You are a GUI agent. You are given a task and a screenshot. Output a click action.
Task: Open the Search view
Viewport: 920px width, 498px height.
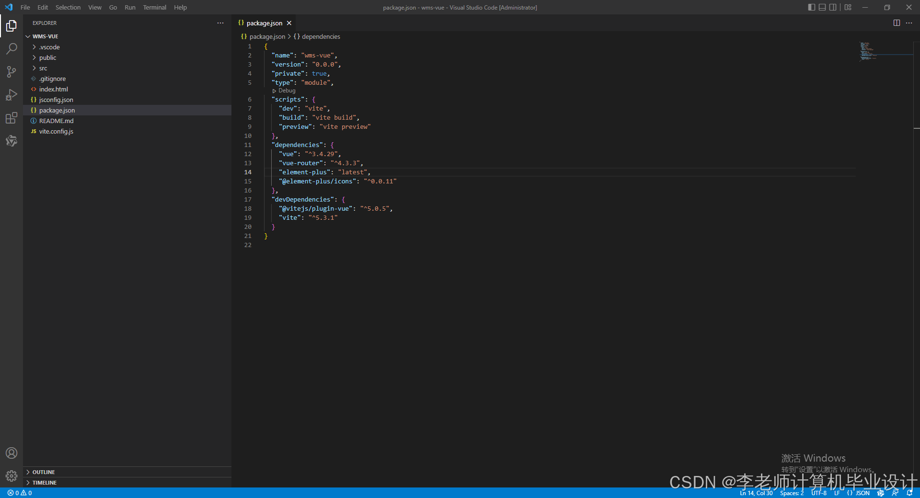[11, 48]
